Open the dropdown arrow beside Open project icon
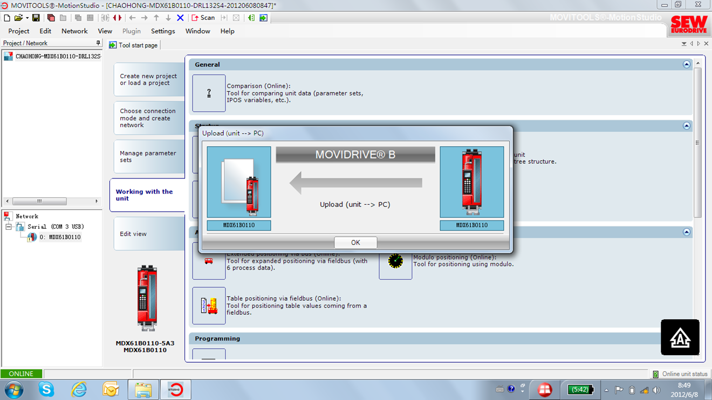Viewport: 712px width, 400px height. tap(27, 18)
